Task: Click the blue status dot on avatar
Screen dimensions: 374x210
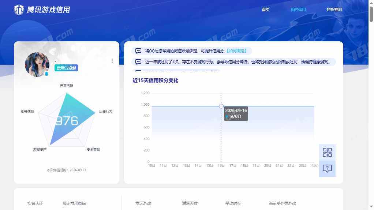Action: coord(46,74)
